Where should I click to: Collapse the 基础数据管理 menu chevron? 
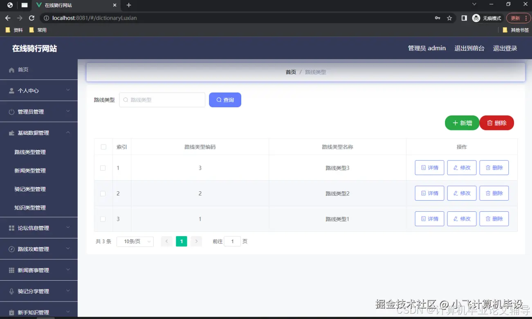click(68, 133)
